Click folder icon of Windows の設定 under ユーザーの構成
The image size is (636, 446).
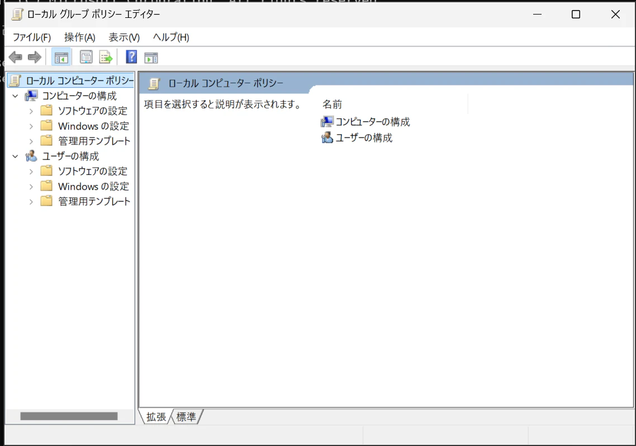click(46, 186)
